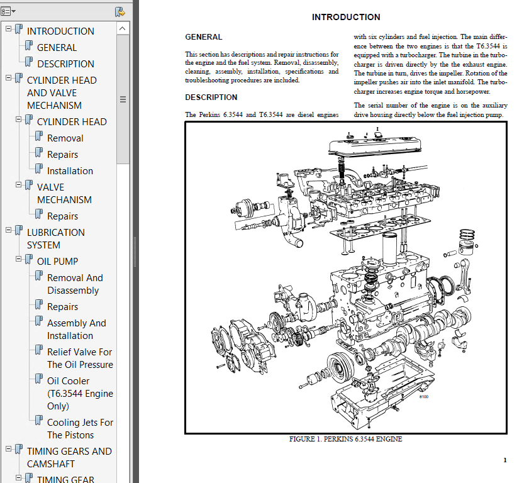The image size is (529, 483).
Task: Click the GENERAL heading in the document
Action: [203, 37]
